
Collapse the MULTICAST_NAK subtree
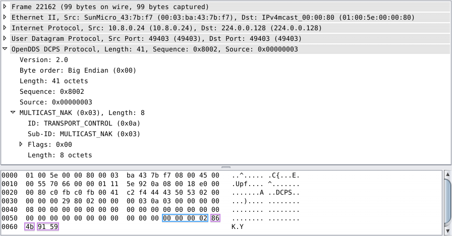click(x=13, y=112)
